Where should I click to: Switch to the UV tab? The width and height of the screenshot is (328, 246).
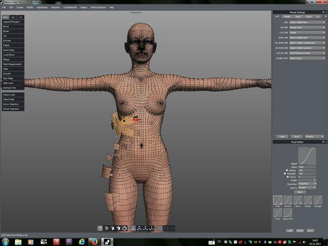21,17
